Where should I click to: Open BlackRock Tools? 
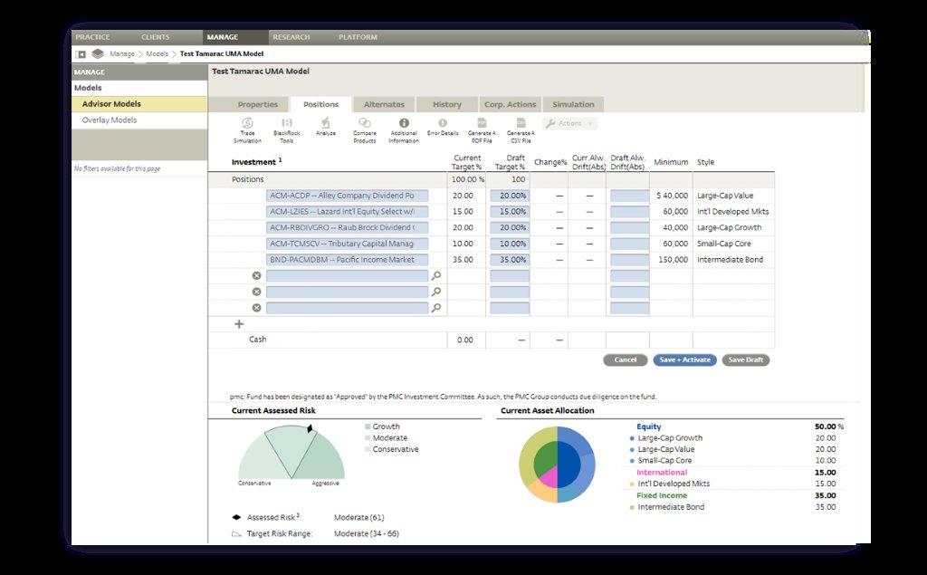coord(287,130)
